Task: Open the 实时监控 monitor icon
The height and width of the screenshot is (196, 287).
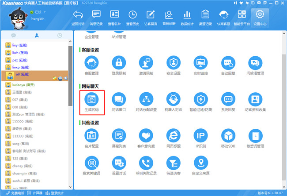Action: pos(201,63)
